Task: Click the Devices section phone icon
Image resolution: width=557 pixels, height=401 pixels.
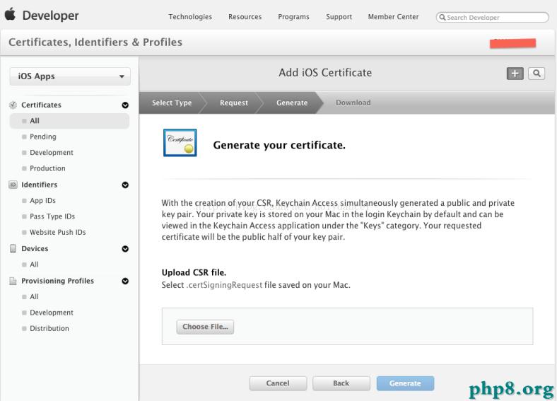Action: point(13,248)
